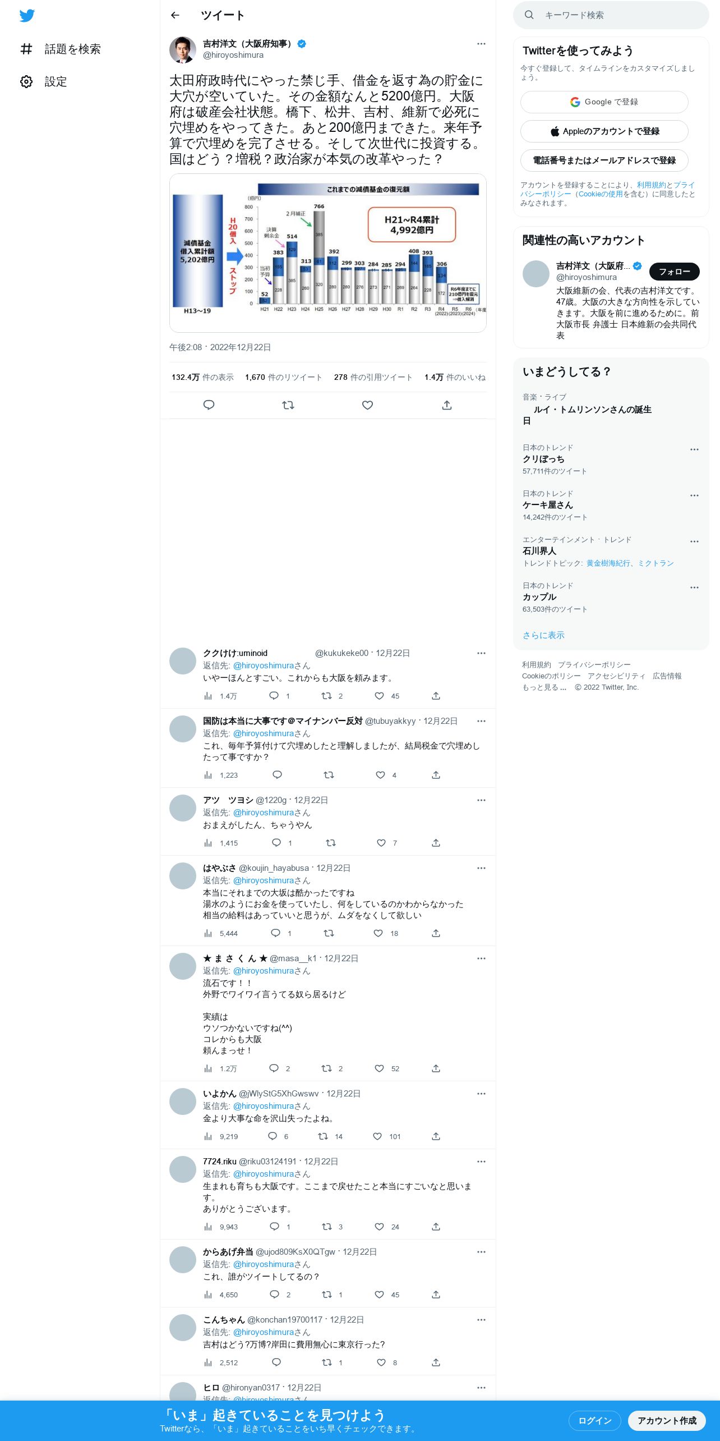Open more options on はやぶさ's reply
The height and width of the screenshot is (1441, 720).
click(x=481, y=868)
